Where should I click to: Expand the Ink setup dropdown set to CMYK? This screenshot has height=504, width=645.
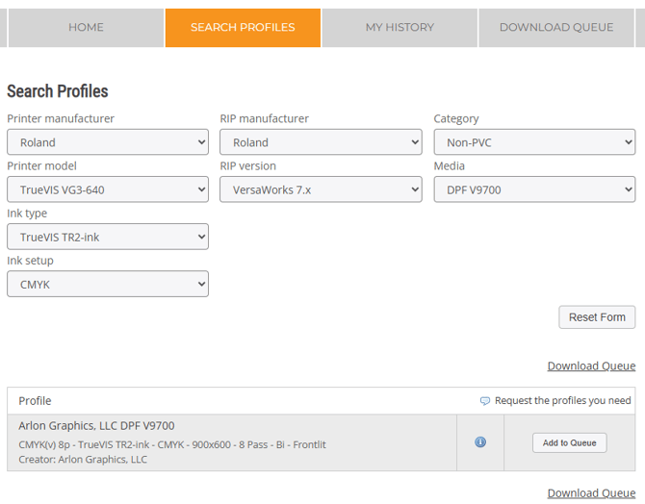click(x=108, y=284)
